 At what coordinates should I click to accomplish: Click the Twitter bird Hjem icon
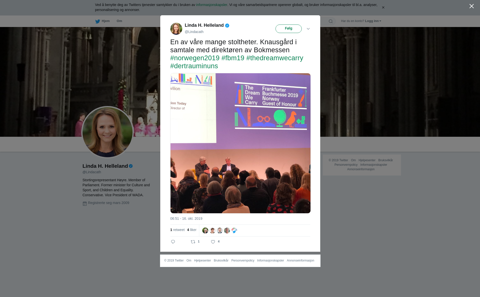(x=97, y=21)
